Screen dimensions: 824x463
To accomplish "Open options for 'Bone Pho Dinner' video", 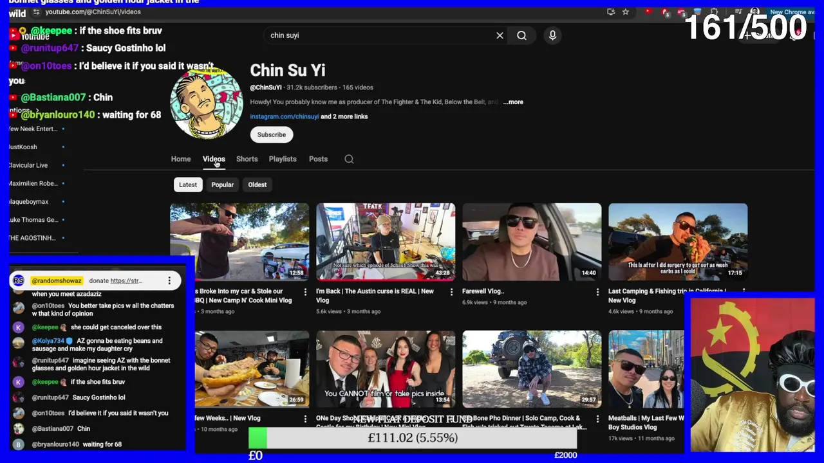I will click(x=597, y=419).
